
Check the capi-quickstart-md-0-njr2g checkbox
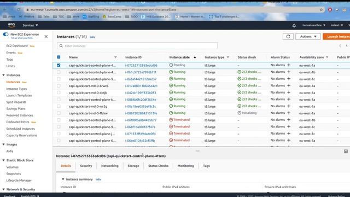[x=59, y=106]
